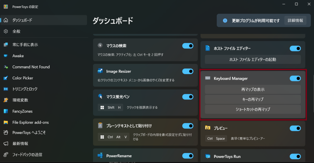The width and height of the screenshot is (314, 163).
Task: Click the info icon in update banner
Action: pyautogui.click(x=225, y=20)
